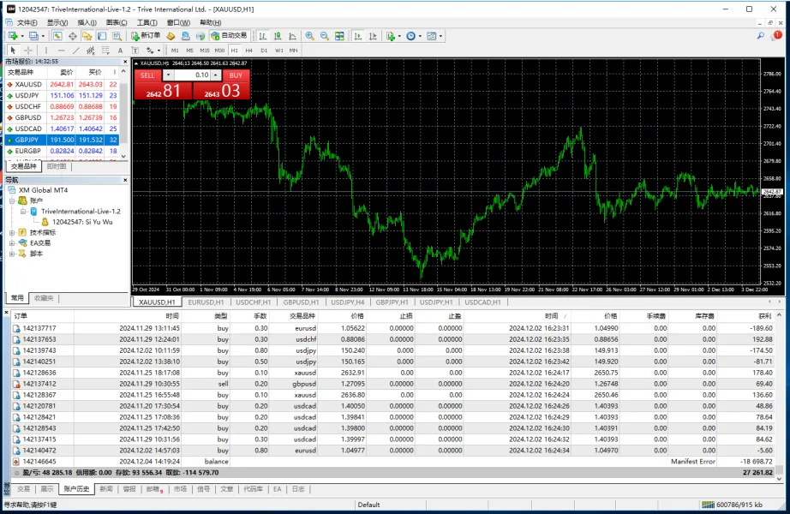Screen dimensions: 790x514
Task: Click the 新订单 (New Order) toolbar button
Action: pyautogui.click(x=146, y=36)
